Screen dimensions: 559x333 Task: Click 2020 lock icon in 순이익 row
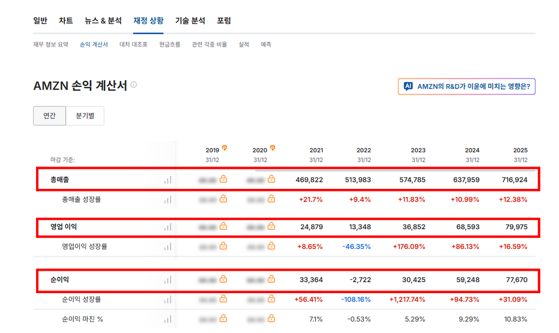click(271, 279)
